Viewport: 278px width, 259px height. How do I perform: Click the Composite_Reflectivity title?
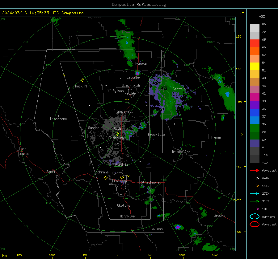[x=139, y=5]
